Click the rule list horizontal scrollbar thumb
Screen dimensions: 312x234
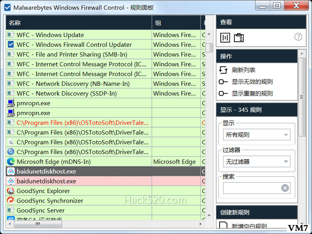point(38,224)
